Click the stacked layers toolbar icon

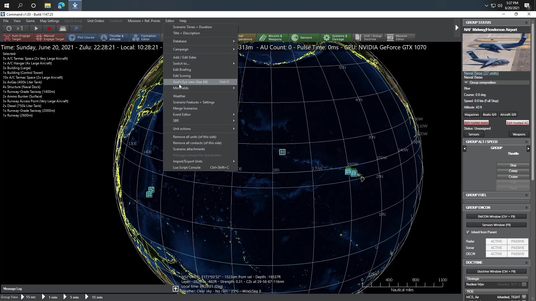point(63,28)
